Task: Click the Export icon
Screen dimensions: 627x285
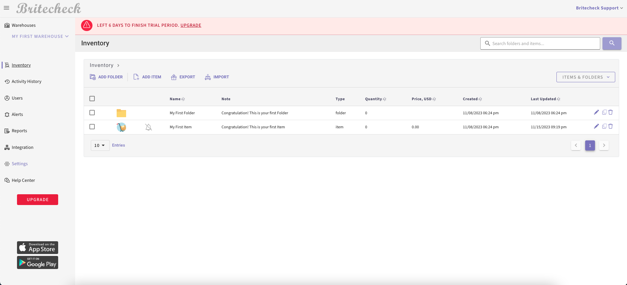Action: click(174, 77)
